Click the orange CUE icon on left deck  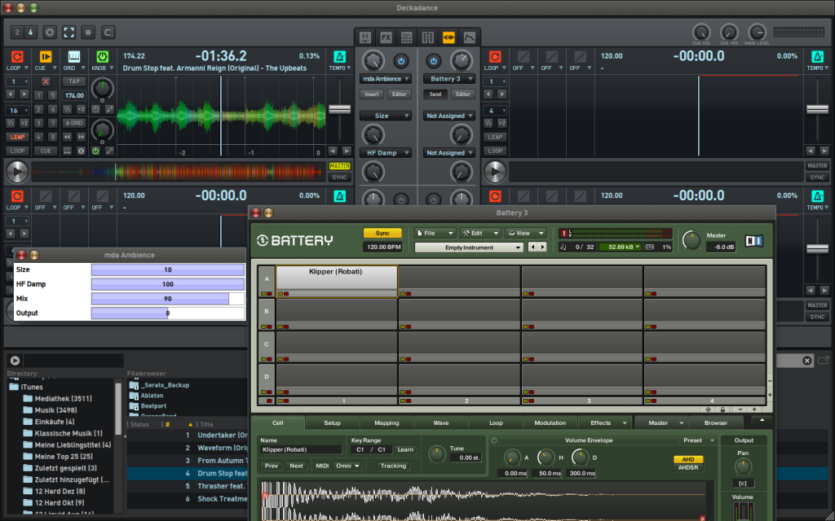tap(45, 56)
